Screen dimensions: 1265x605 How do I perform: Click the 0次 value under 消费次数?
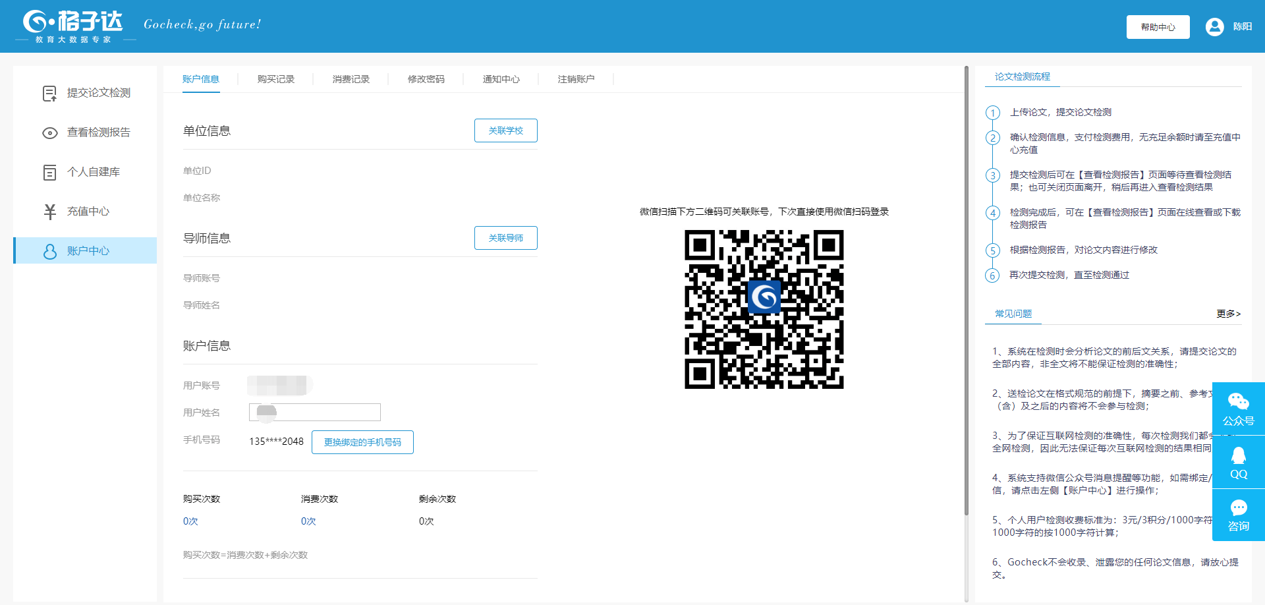pyautogui.click(x=308, y=521)
